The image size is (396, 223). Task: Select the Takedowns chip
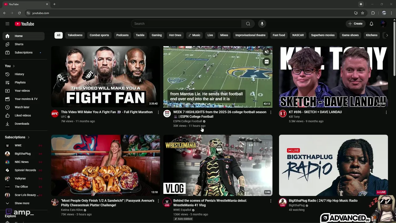pyautogui.click(x=75, y=35)
